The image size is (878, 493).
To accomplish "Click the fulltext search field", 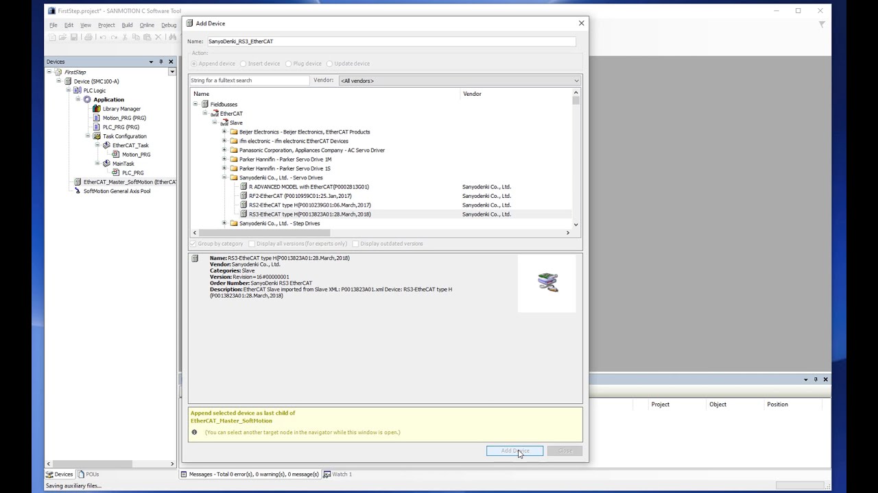I will point(250,80).
